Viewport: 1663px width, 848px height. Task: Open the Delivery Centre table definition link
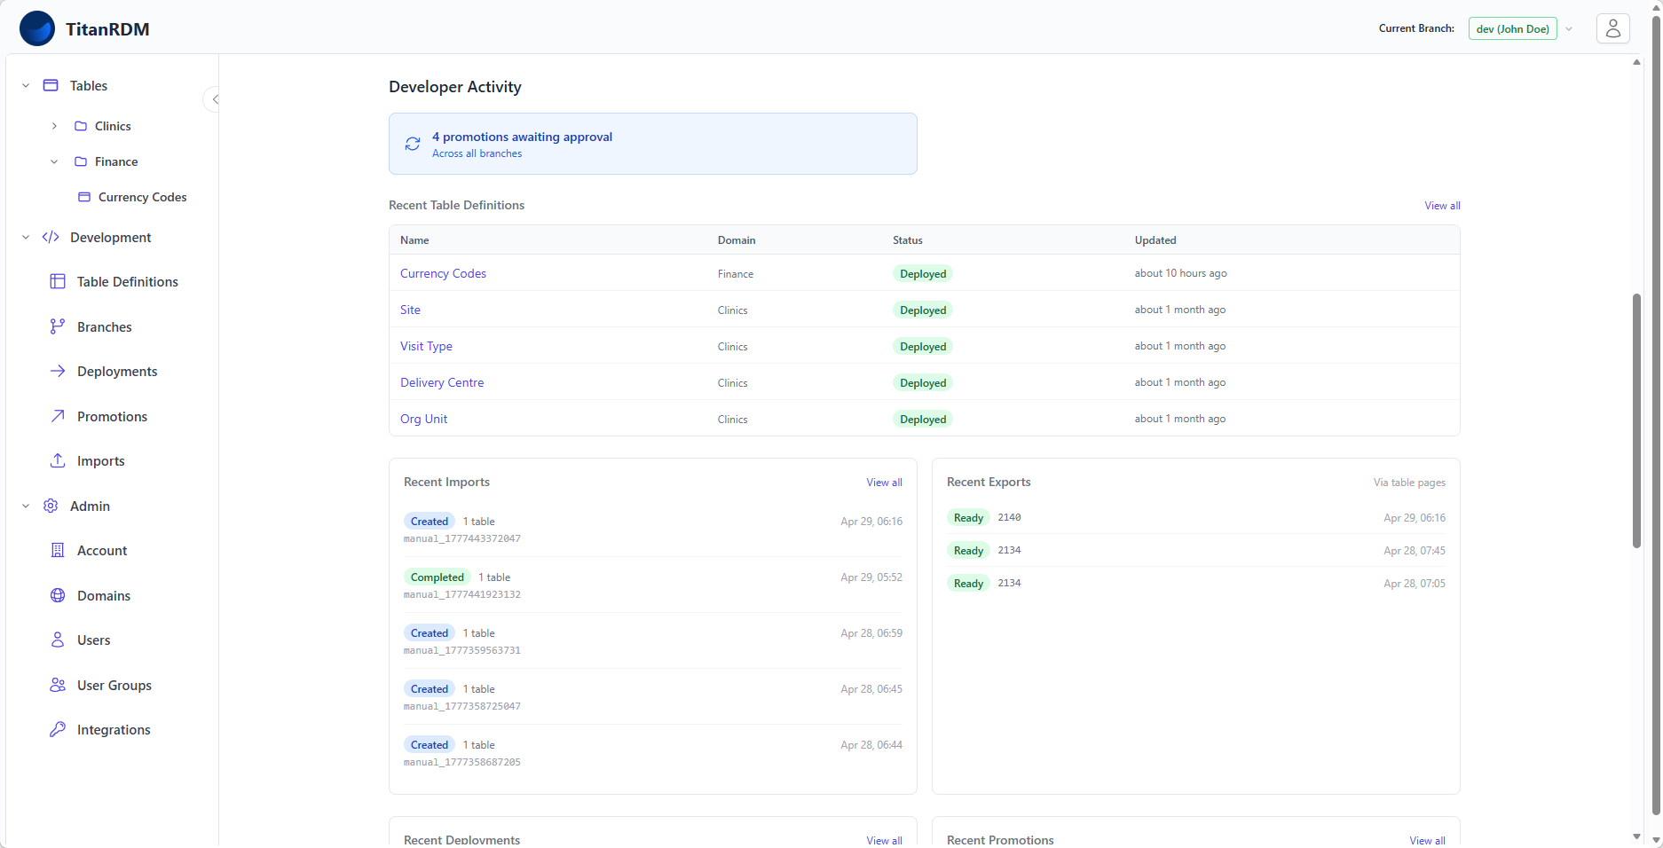(442, 382)
